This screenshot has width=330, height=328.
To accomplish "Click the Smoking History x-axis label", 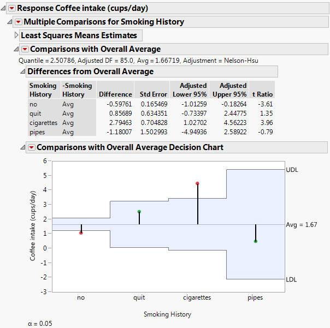I will pos(167,314).
